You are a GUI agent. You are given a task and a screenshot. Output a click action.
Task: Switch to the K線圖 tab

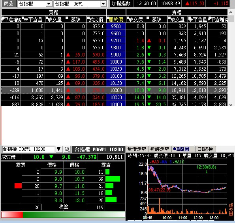[x=183, y=149]
